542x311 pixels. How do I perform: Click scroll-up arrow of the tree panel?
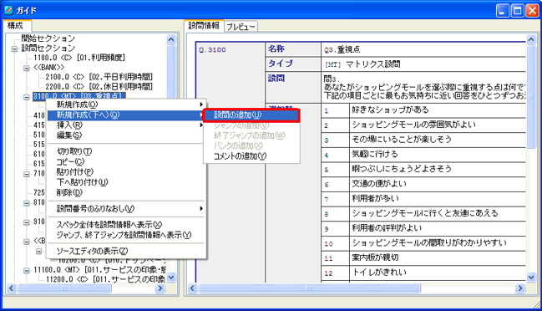171,39
